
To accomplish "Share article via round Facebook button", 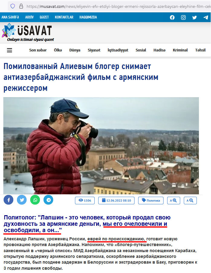I will (8, 200).
